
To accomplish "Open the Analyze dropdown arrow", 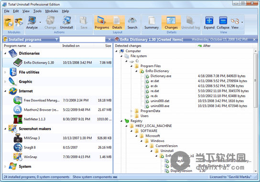I will (40, 22).
